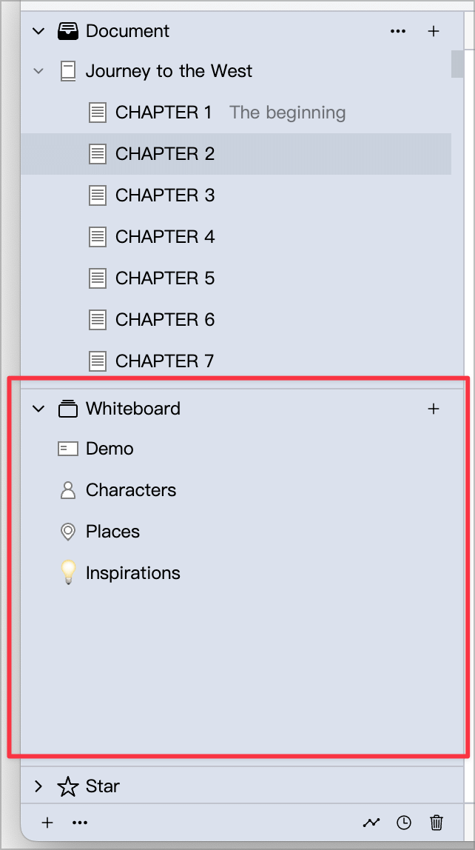Open the Document section ellipsis menu
This screenshot has width=475, height=850.
(398, 31)
